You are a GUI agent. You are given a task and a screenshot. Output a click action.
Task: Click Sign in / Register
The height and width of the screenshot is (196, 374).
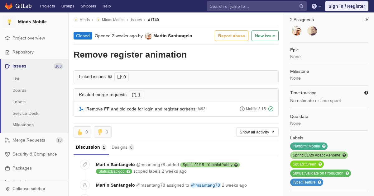347,6
